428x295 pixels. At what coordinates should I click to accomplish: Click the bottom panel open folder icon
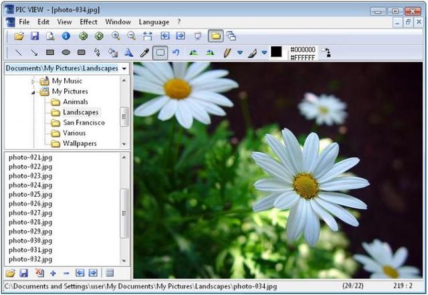click(11, 273)
